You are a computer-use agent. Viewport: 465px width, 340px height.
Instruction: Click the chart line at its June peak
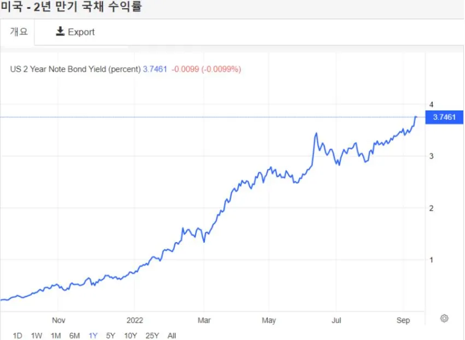[x=316, y=132]
